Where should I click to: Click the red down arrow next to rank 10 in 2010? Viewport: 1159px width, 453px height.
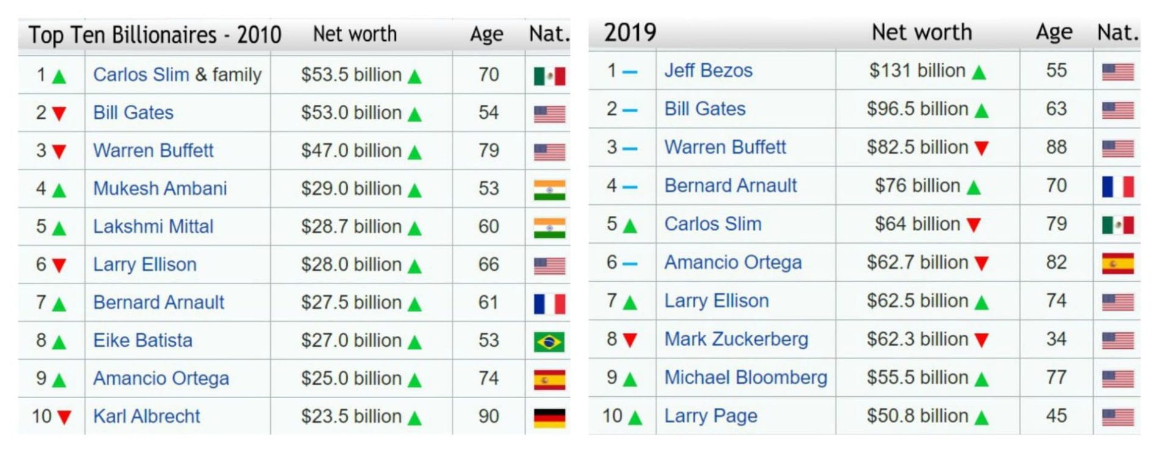coord(64,418)
